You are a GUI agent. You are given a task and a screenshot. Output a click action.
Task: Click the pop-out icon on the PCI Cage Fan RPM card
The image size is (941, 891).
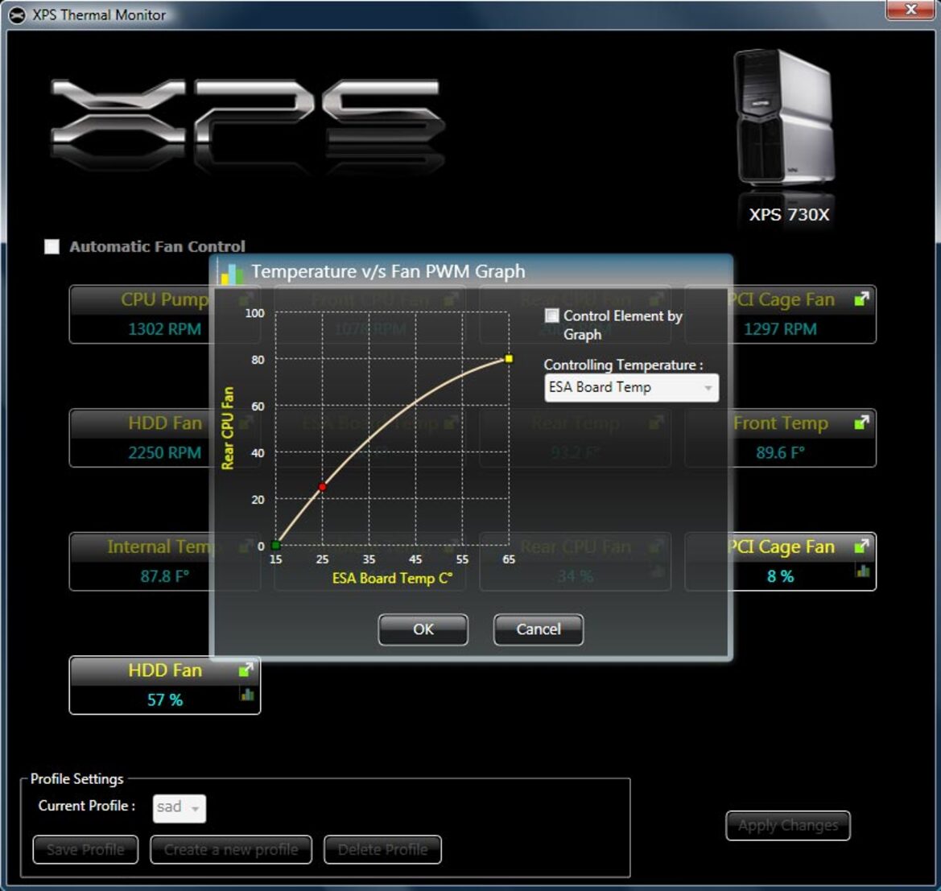point(862,299)
